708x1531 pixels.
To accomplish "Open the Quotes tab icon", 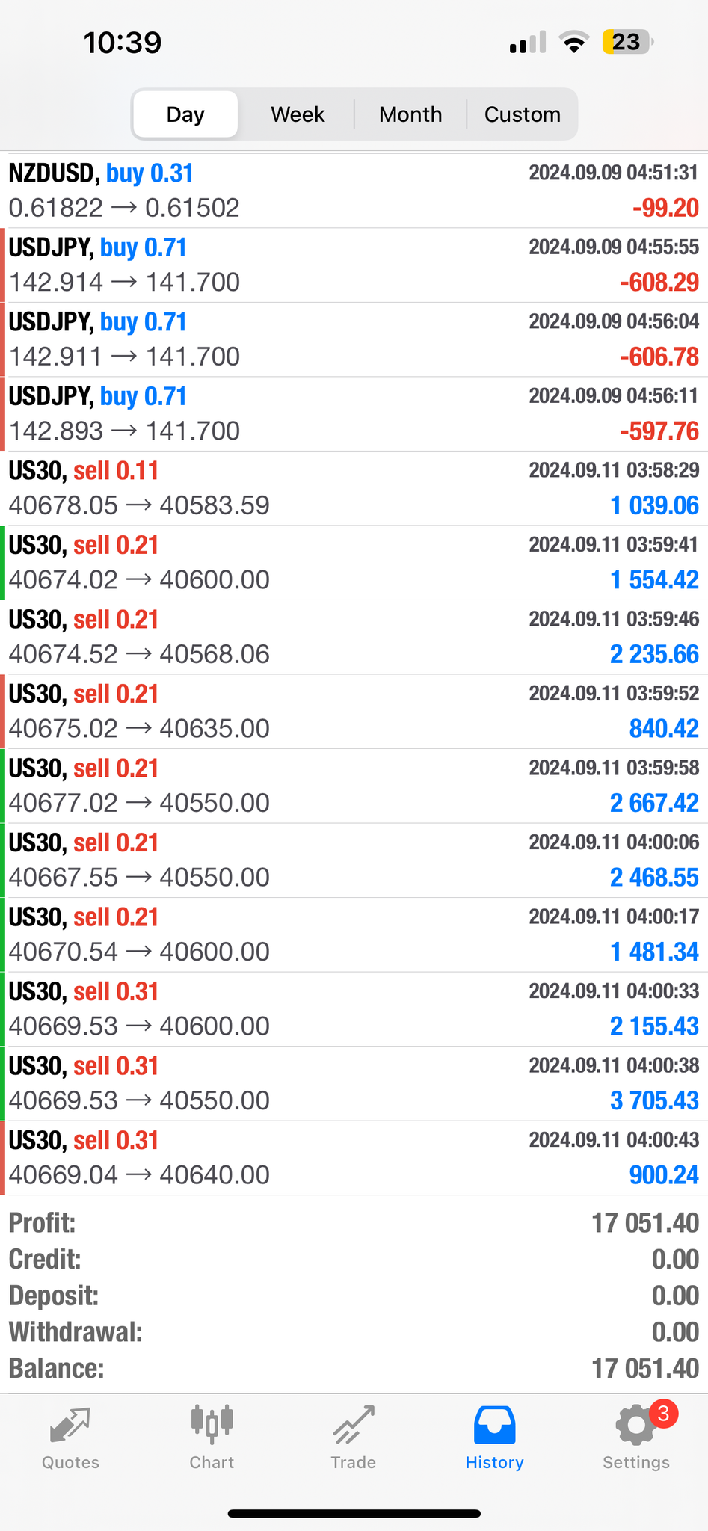I will (70, 1425).
